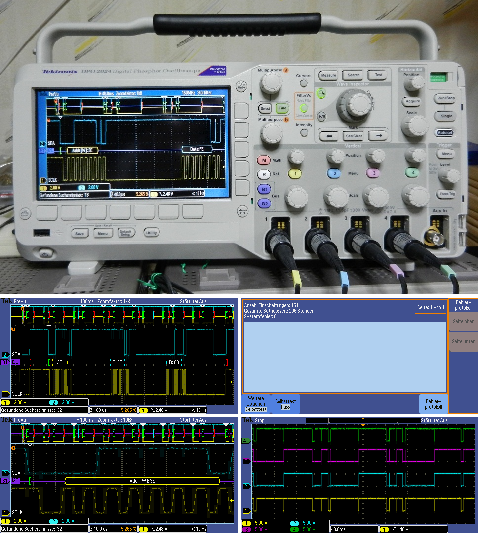478x533 pixels.
Task: Push the topmost blank side bezel button
Action: (x=241, y=111)
